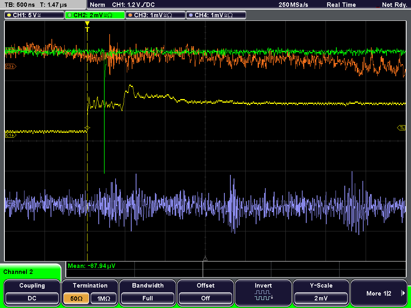Image resolution: width=411 pixels, height=308 pixels.
Task: Toggle the Invert waveform setting
Action: pos(263,292)
